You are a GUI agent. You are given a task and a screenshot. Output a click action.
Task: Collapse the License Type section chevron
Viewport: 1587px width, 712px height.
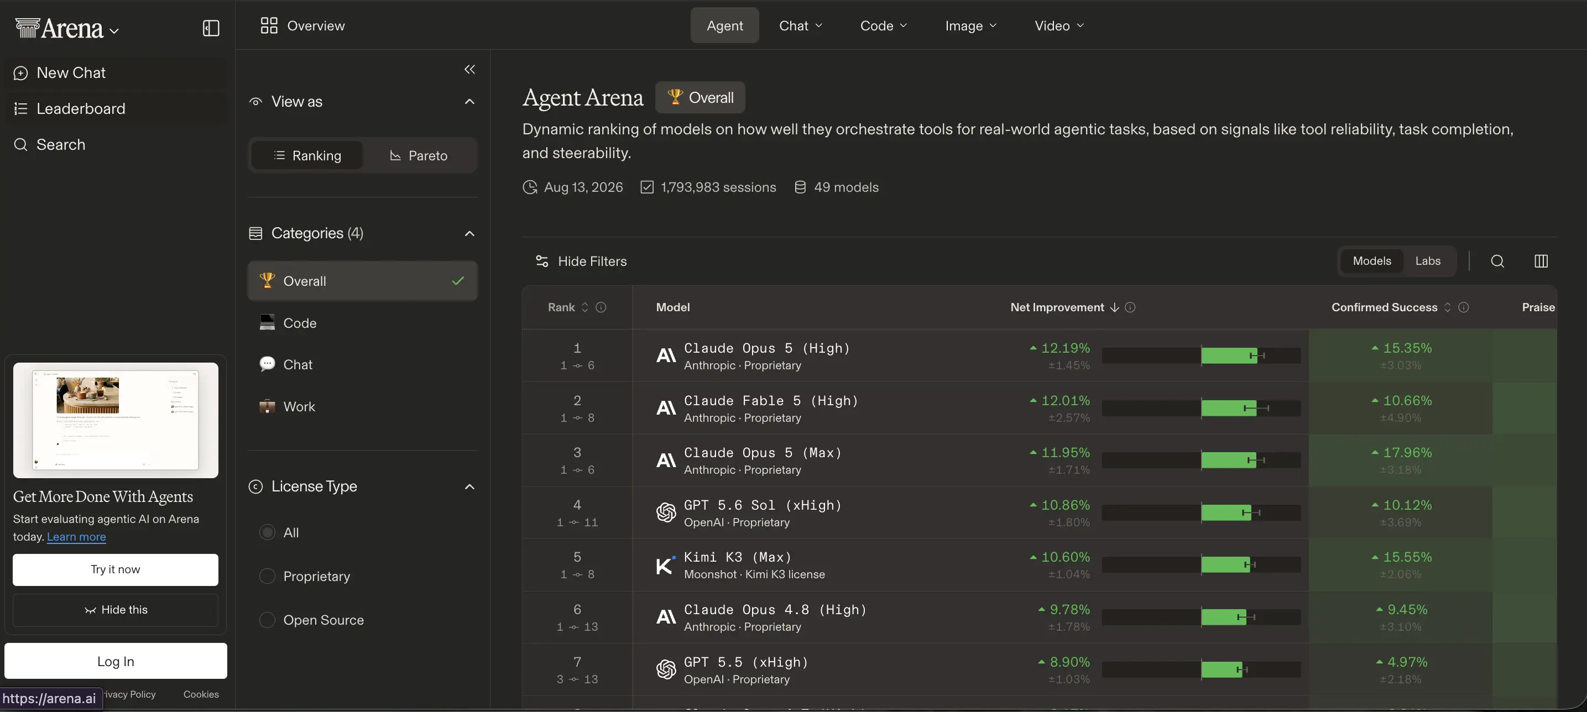point(469,486)
